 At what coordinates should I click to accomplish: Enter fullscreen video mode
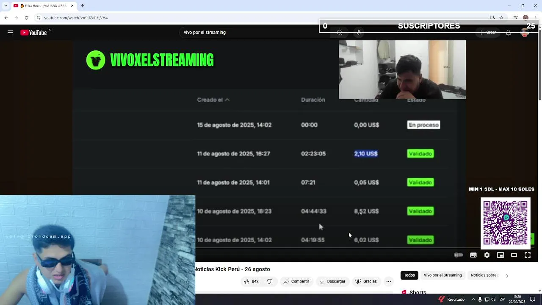[528, 255]
